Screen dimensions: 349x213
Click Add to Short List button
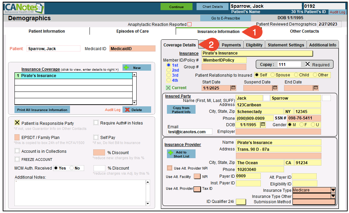pos(181,154)
